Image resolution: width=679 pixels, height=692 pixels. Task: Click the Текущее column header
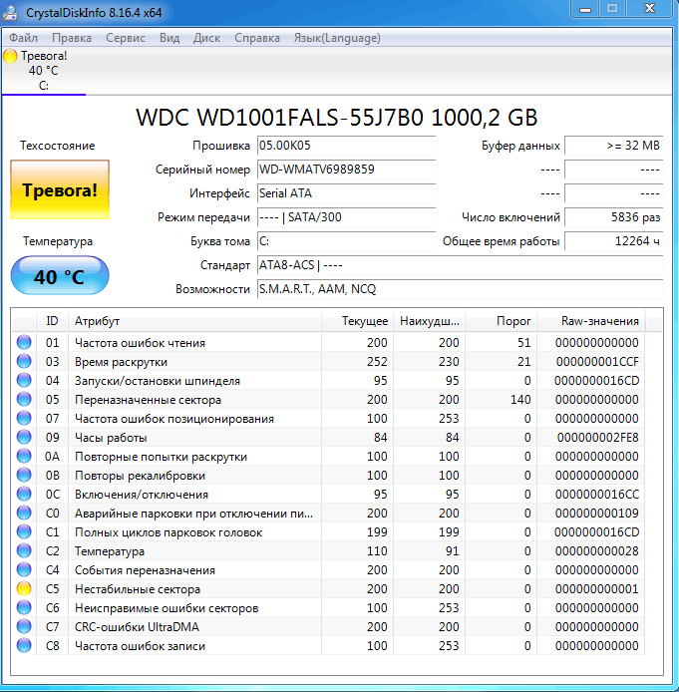[357, 321]
